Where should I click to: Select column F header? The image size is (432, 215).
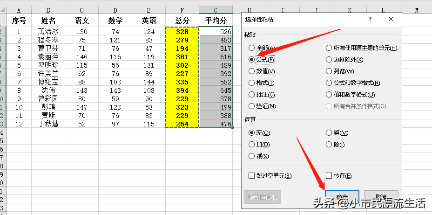click(x=182, y=10)
